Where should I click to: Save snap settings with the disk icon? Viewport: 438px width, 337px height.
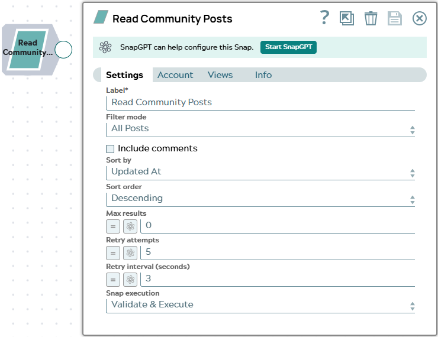pos(395,18)
